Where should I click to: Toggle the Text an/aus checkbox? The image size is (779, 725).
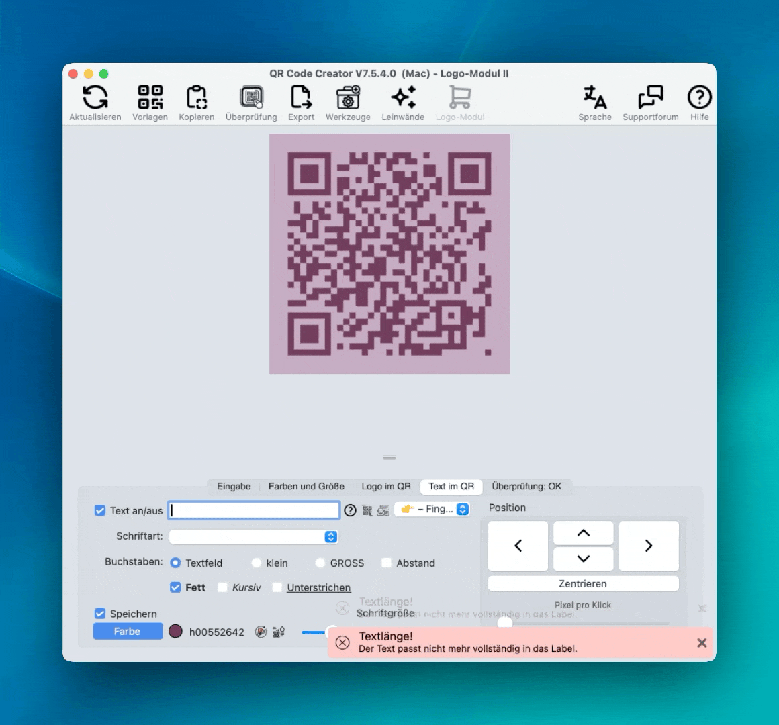click(x=100, y=511)
